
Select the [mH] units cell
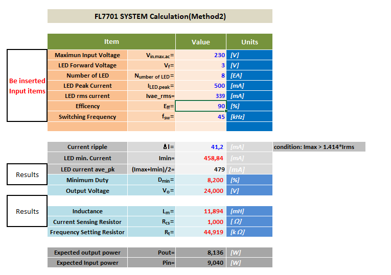(x=249, y=211)
